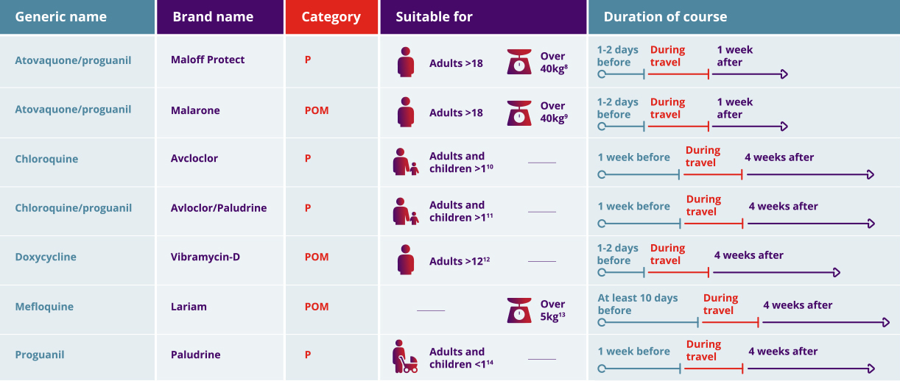Click the Chloroquine 'During travel' red timeline segment
900x381 pixels.
[713, 175]
